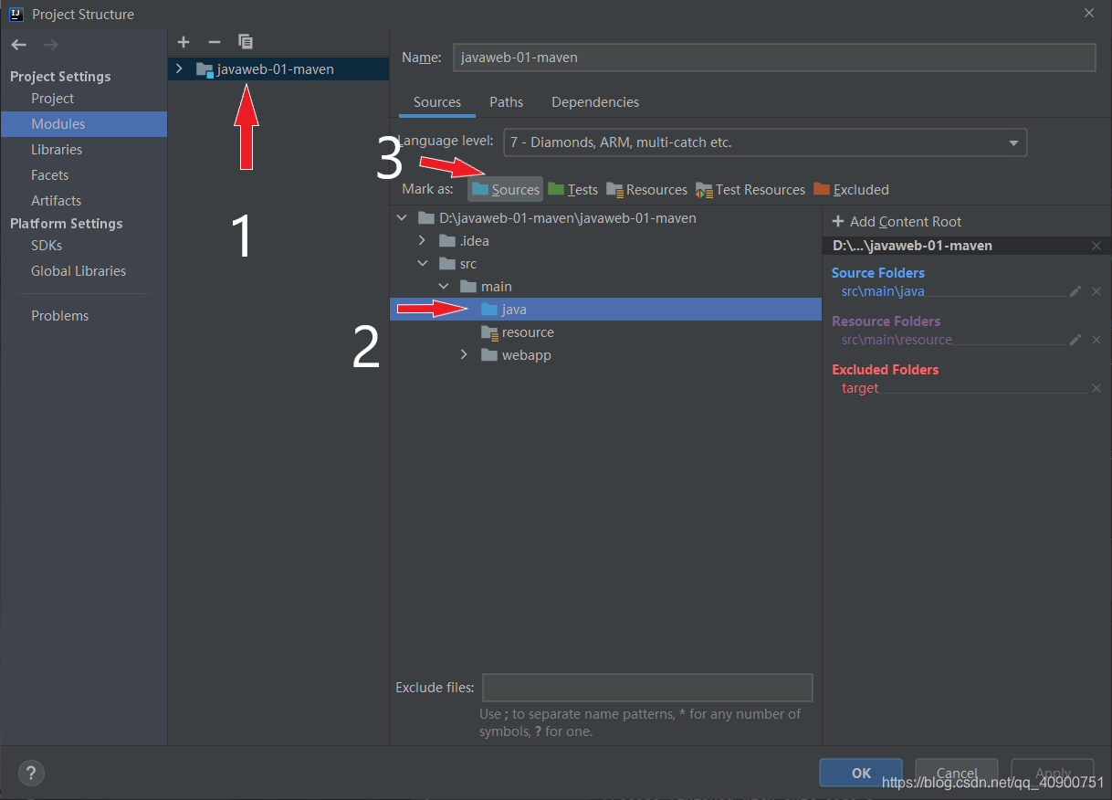The width and height of the screenshot is (1112, 800).
Task: Unmark target excluded folder
Action: pyautogui.click(x=1096, y=388)
